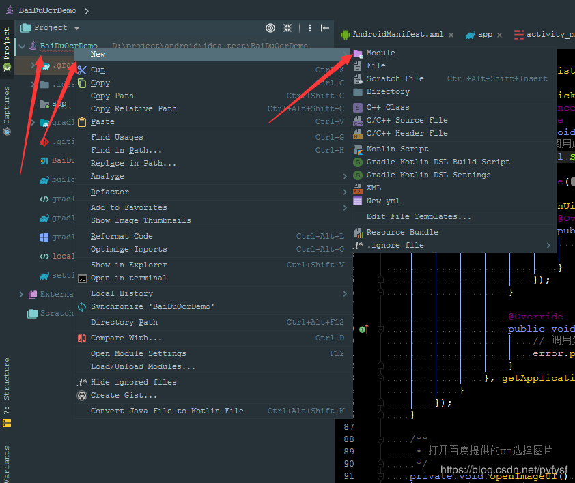
Task: Click the File icon in New submenu
Action: click(x=358, y=66)
